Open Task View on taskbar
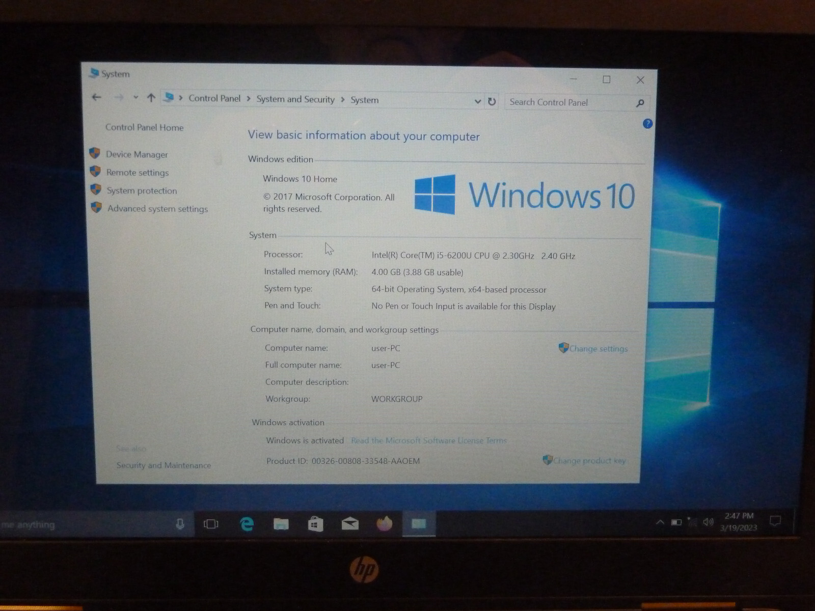Image resolution: width=815 pixels, height=611 pixels. coord(211,523)
